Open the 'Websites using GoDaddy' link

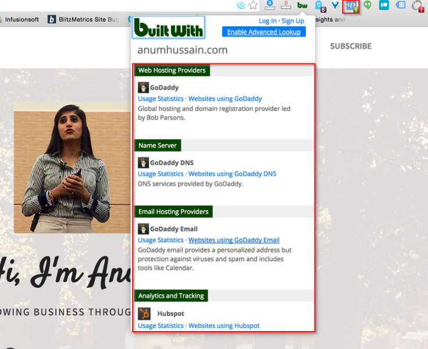click(x=225, y=98)
